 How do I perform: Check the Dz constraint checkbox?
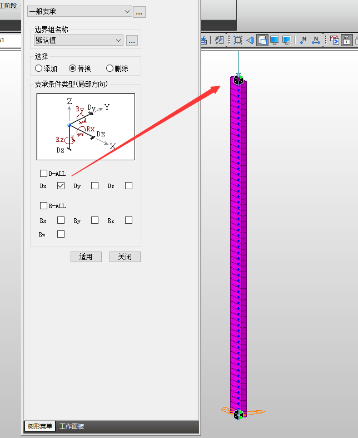pos(128,186)
